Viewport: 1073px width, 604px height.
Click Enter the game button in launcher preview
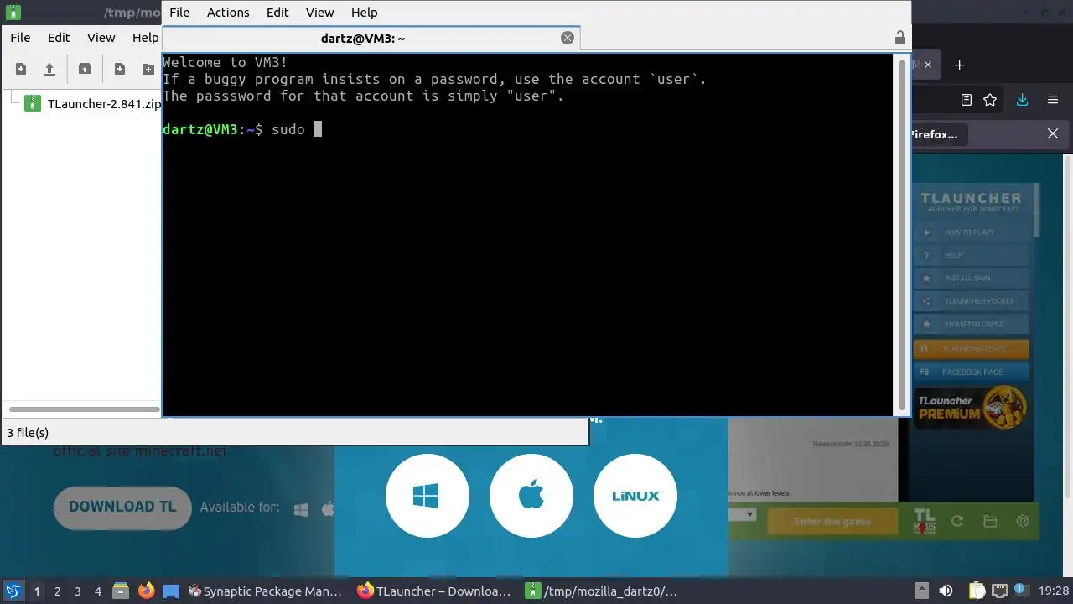pos(832,522)
